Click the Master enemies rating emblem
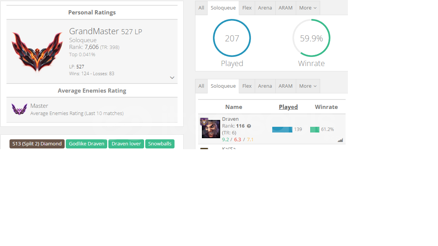Image resolution: width=438 pixels, height=246 pixels. click(19, 109)
